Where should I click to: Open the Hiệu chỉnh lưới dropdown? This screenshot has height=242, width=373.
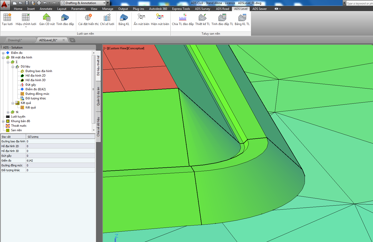click(26, 27)
